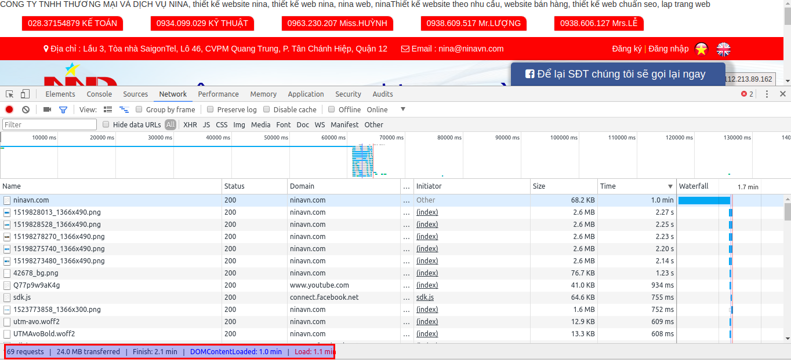Image resolution: width=791 pixels, height=360 pixels.
Task: Focus the Filter text field
Action: [x=50, y=124]
